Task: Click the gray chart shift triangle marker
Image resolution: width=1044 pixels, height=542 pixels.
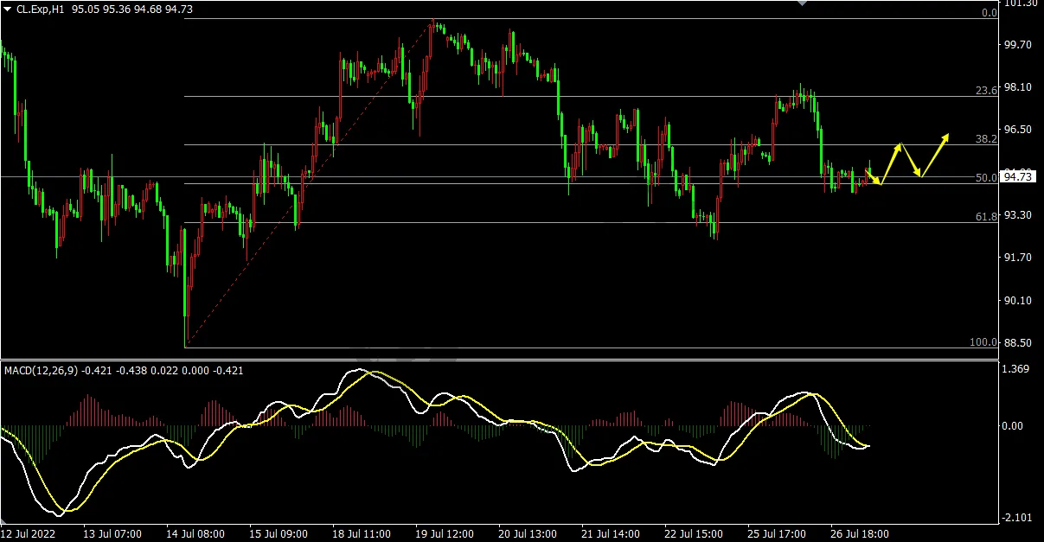Action: [x=802, y=3]
